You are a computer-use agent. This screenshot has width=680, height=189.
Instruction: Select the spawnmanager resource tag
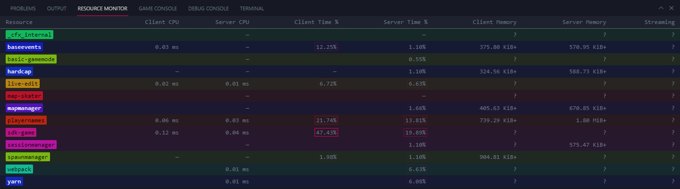[28, 157]
